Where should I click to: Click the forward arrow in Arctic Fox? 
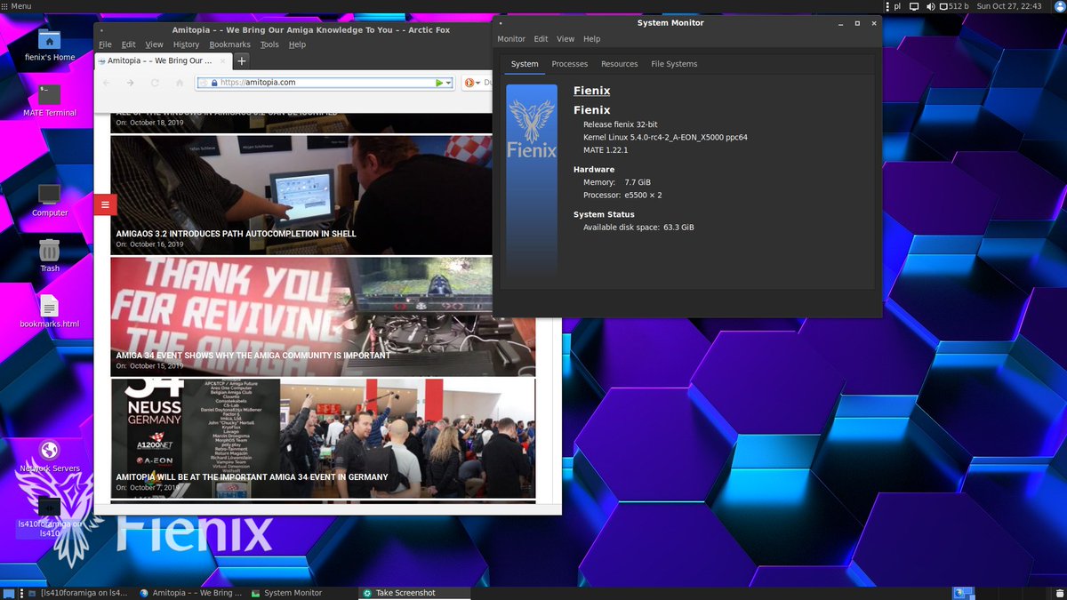131,83
